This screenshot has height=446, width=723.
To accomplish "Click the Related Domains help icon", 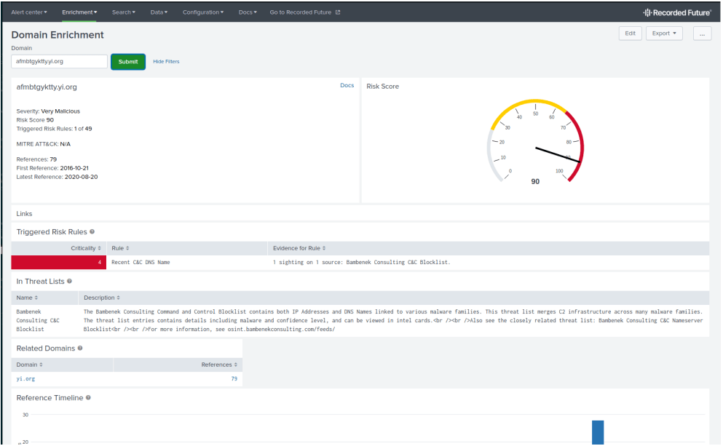I will point(80,349).
